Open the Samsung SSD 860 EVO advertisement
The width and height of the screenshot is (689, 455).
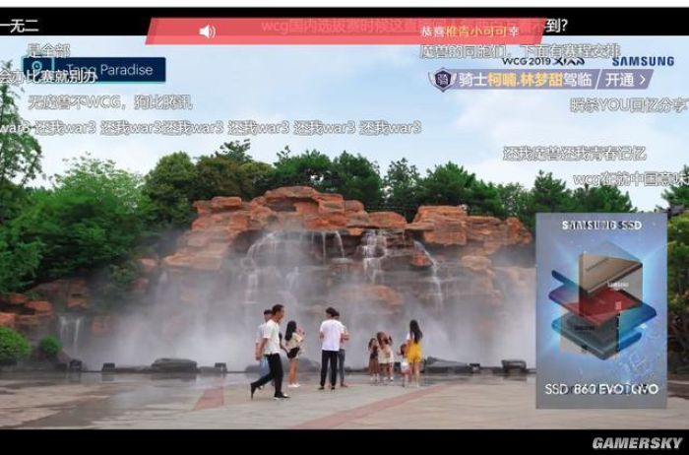[x=601, y=310]
